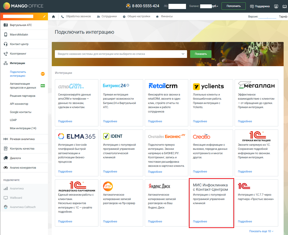Click Подробнее under Creatio
Screen dimensions: 288x235
200,171
